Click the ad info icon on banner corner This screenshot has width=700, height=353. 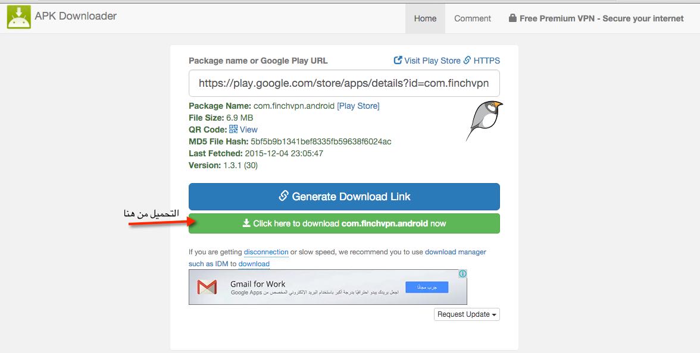click(462, 274)
